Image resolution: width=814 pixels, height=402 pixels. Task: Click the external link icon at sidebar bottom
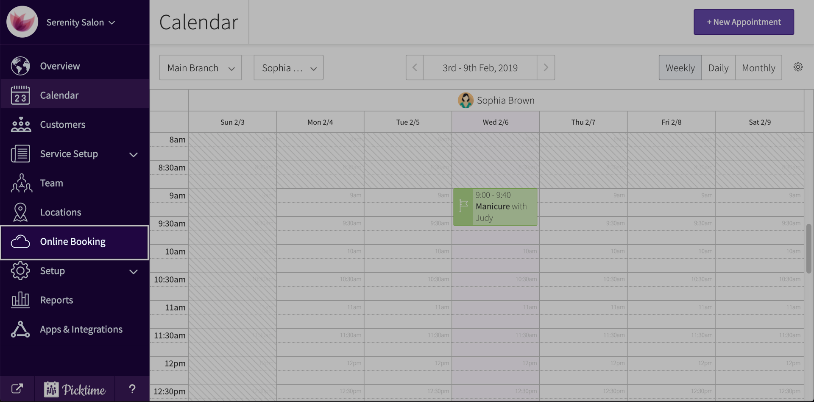tap(17, 388)
